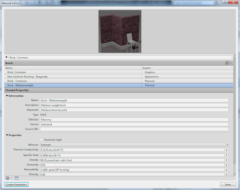Edit the material name field Brick, Common
The height and width of the screenshot is (190, 240).
120,58
